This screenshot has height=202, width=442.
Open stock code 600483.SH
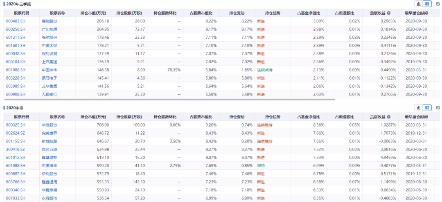16,21
